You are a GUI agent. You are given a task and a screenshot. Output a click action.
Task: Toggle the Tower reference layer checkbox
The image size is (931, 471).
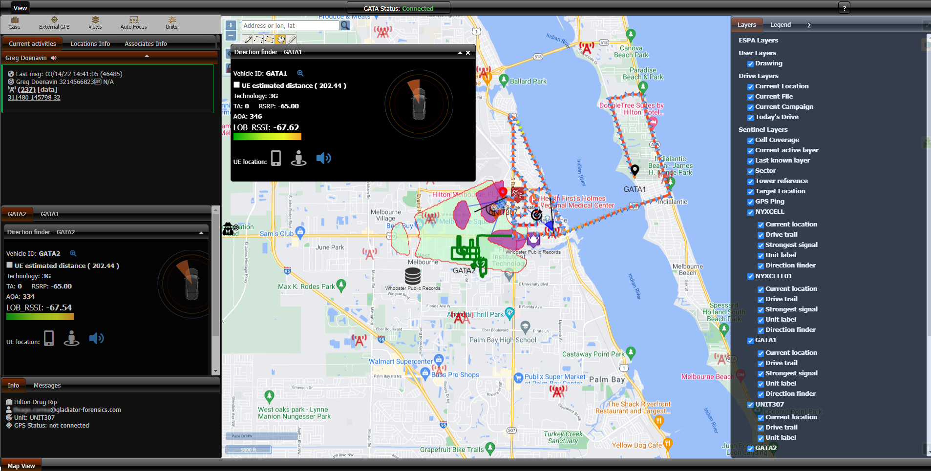tap(750, 182)
